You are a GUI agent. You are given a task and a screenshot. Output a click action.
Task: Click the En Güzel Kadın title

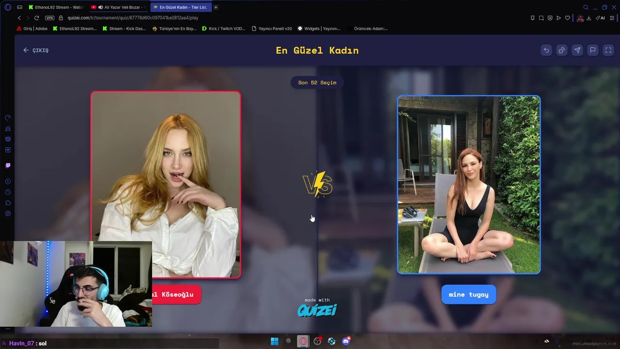[317, 50]
